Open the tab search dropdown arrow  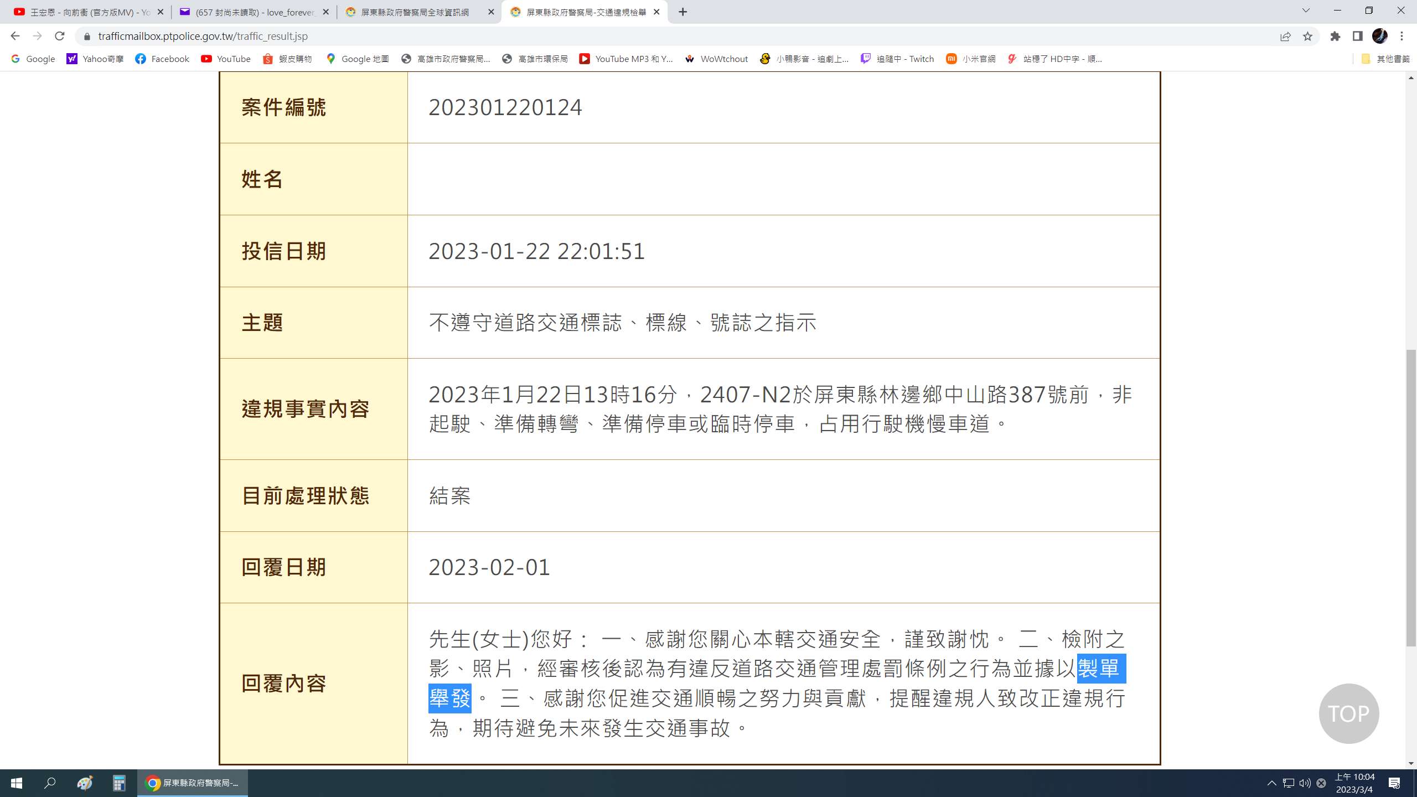click(x=1306, y=11)
